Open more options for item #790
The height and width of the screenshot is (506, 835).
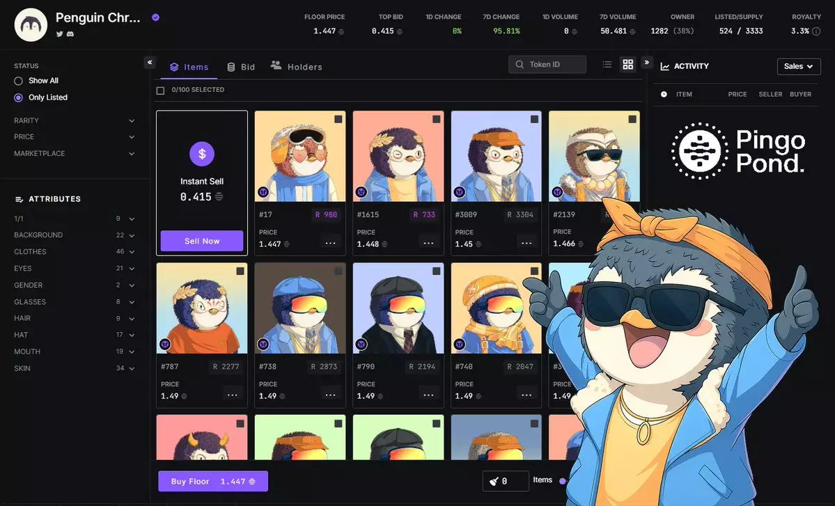(x=429, y=395)
